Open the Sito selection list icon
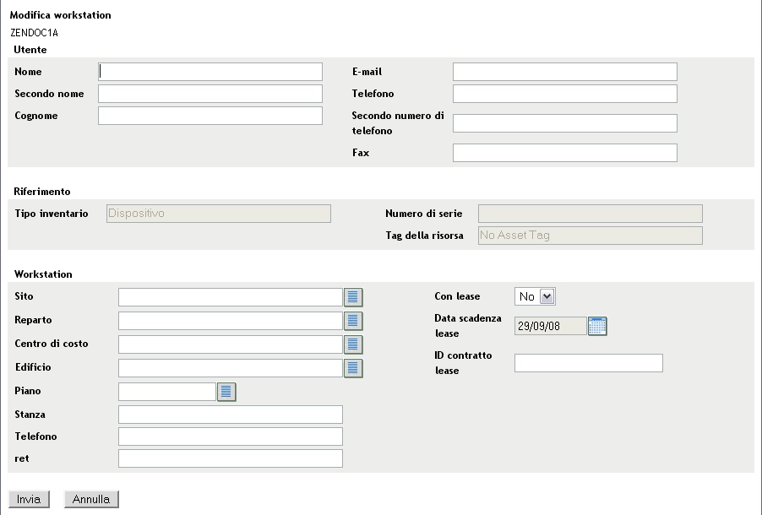The width and height of the screenshot is (762, 515). pyautogui.click(x=354, y=297)
